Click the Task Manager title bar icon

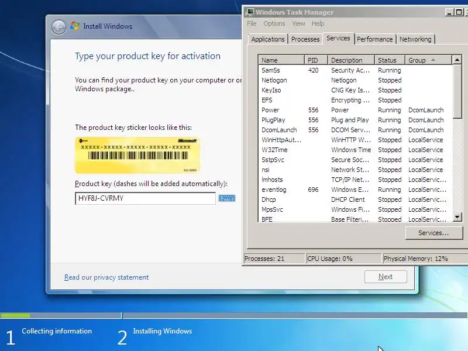(x=250, y=12)
